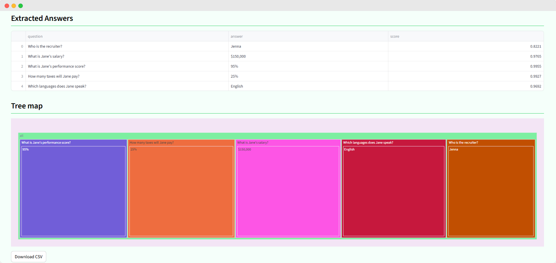Screen dimensions: 556x263
Task: Open orange 'How many taxes will Jane pay?' treemap header
Action: pyautogui.click(x=181, y=143)
